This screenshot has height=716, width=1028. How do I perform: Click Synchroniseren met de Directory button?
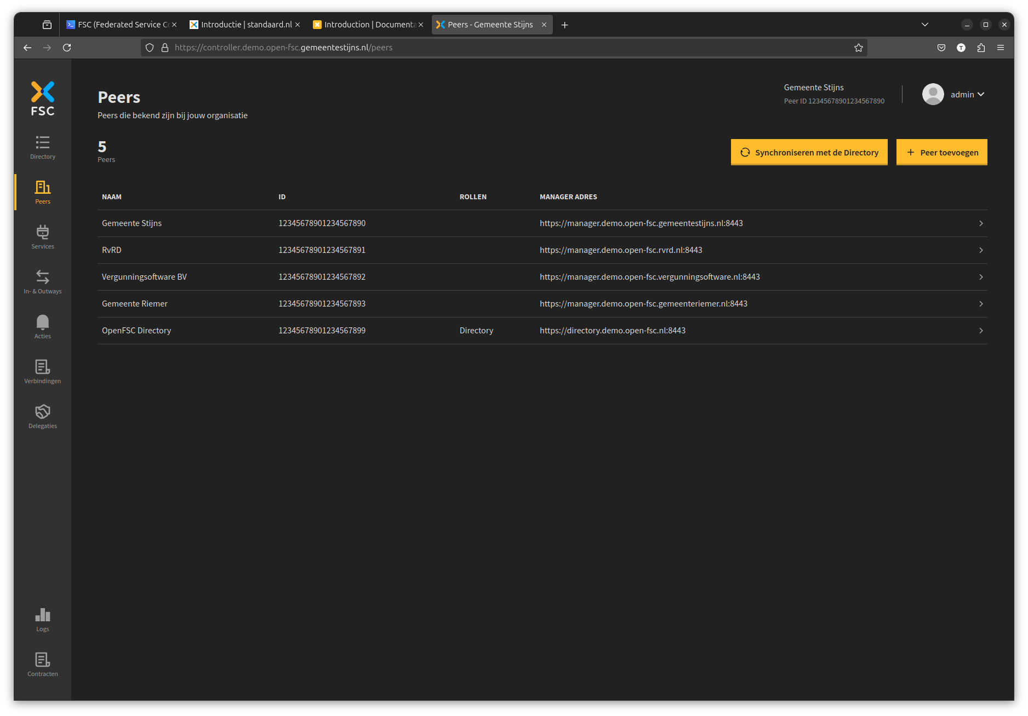[809, 152]
